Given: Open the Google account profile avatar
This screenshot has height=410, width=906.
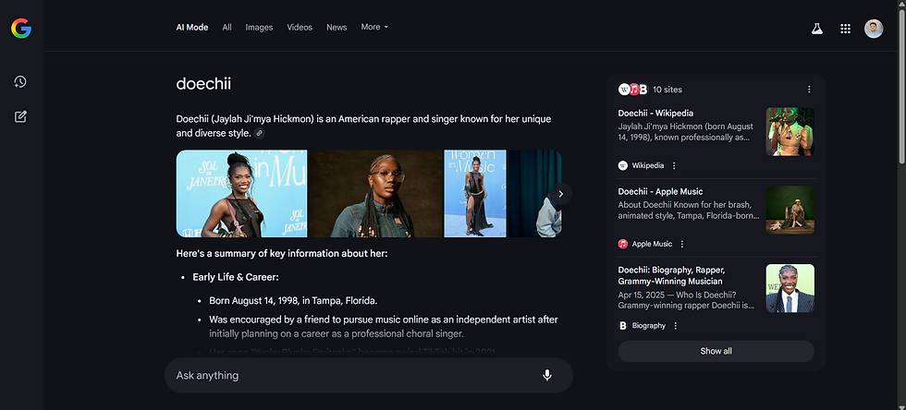Looking at the screenshot, I should click(874, 29).
